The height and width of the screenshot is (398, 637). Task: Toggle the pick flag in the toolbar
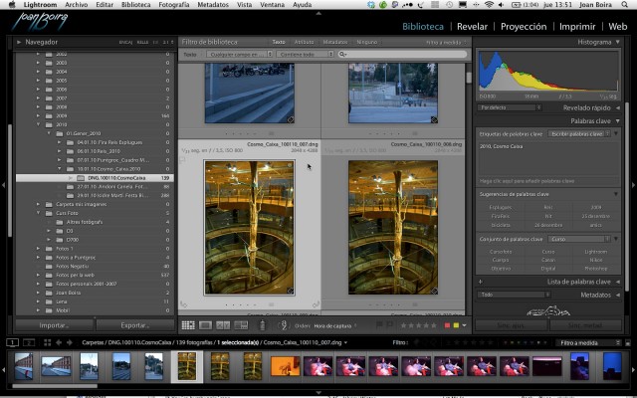(379, 325)
